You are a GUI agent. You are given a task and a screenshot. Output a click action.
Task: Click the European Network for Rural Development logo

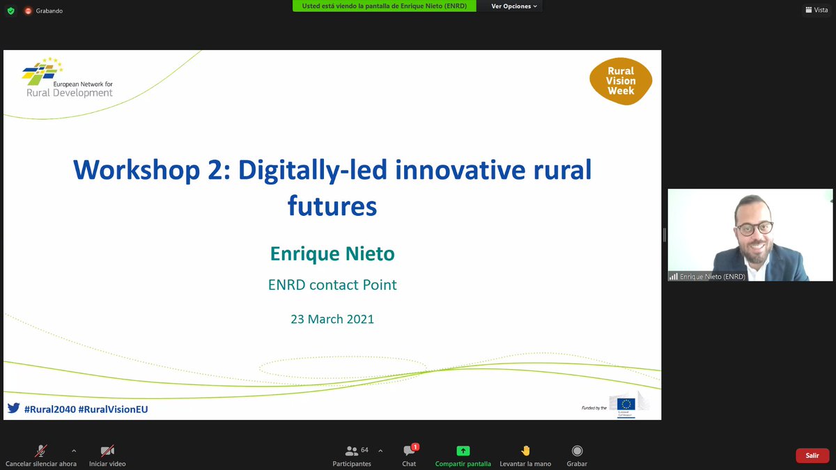(x=68, y=78)
